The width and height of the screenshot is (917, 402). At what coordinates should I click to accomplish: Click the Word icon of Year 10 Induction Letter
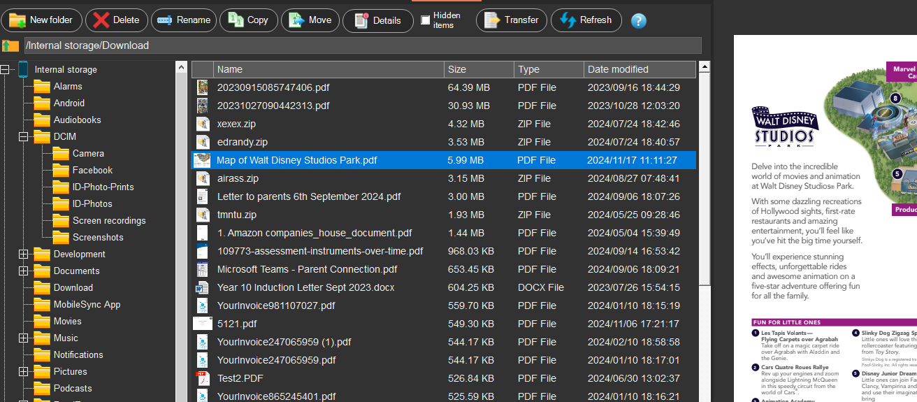203,287
